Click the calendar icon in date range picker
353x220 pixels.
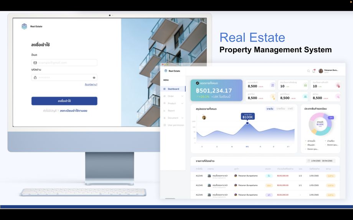(x=309, y=161)
